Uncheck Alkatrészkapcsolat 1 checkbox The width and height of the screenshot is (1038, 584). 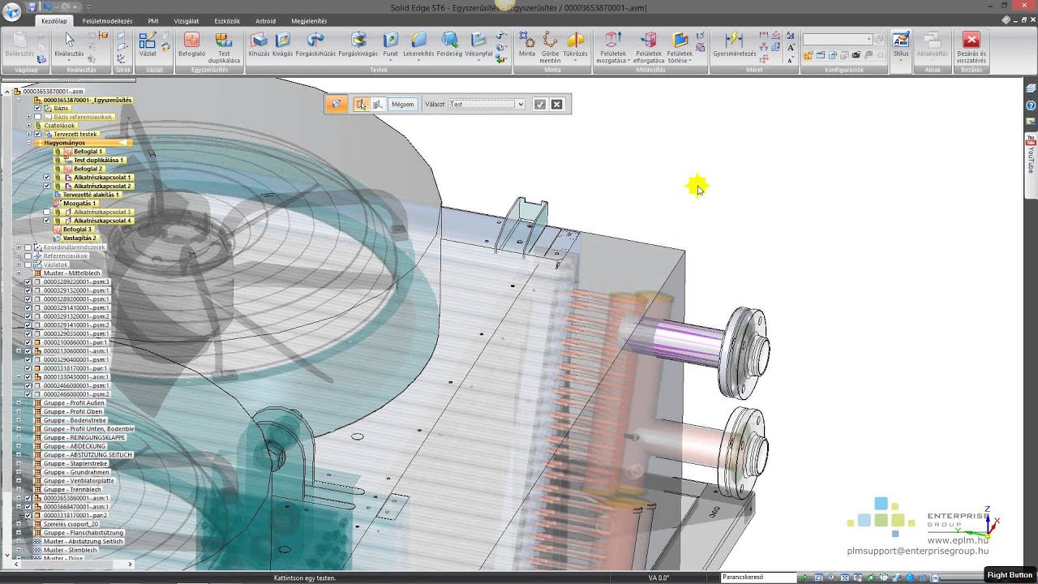[x=46, y=177]
